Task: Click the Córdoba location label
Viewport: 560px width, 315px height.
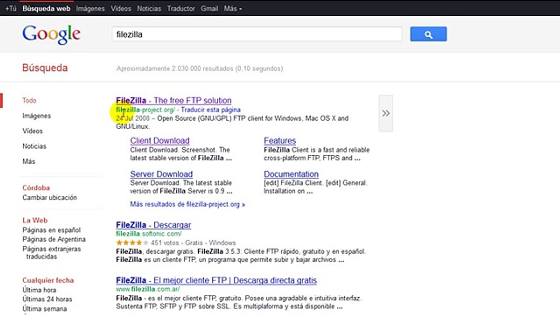Action: [x=36, y=188]
